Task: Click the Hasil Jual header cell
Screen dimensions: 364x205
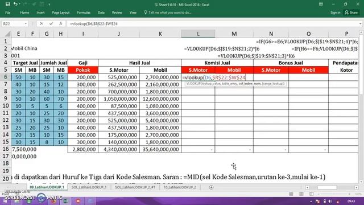Action: click(140, 63)
